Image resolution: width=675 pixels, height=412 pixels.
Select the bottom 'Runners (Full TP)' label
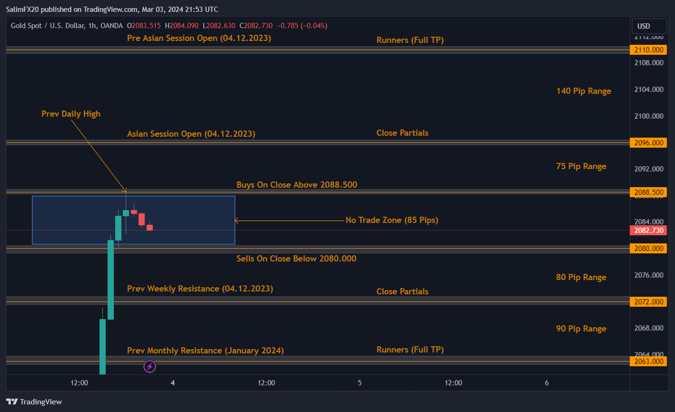click(x=410, y=350)
